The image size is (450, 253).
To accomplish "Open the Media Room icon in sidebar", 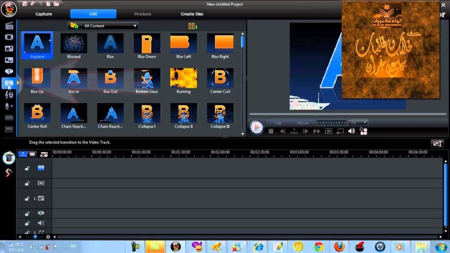I will [9, 26].
